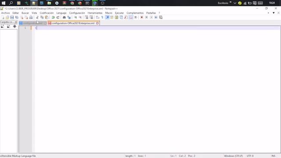This screenshot has height=158, width=281.
Task: Click the Zoom In toolbar icon
Action: pyautogui.click(x=75, y=18)
